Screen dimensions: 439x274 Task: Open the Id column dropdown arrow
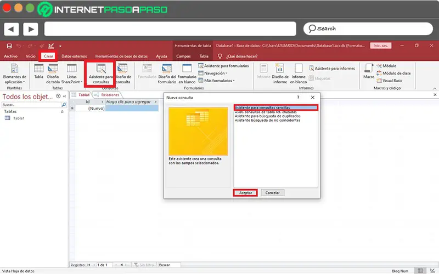tap(102, 102)
